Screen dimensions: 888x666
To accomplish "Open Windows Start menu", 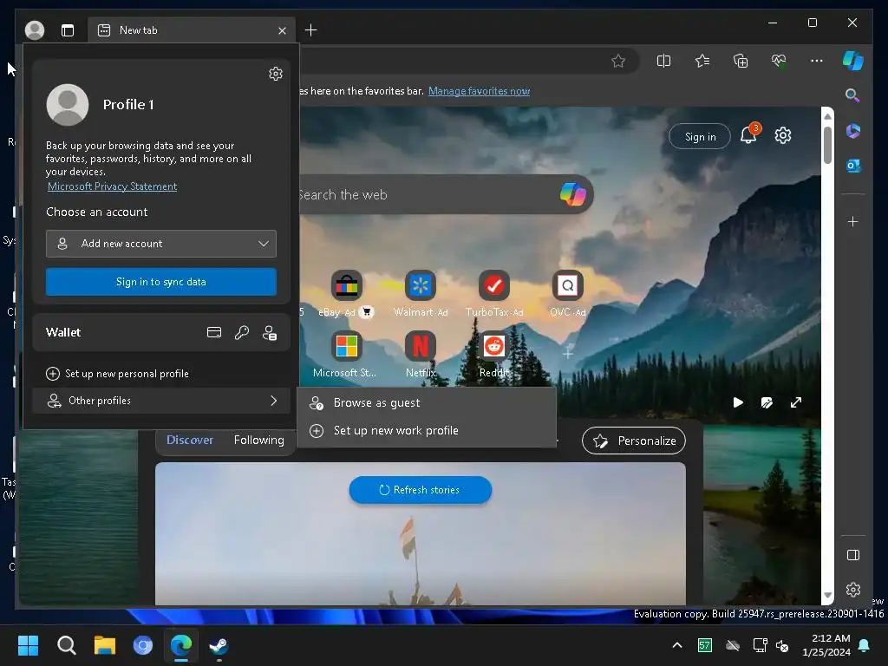I will pos(28,645).
